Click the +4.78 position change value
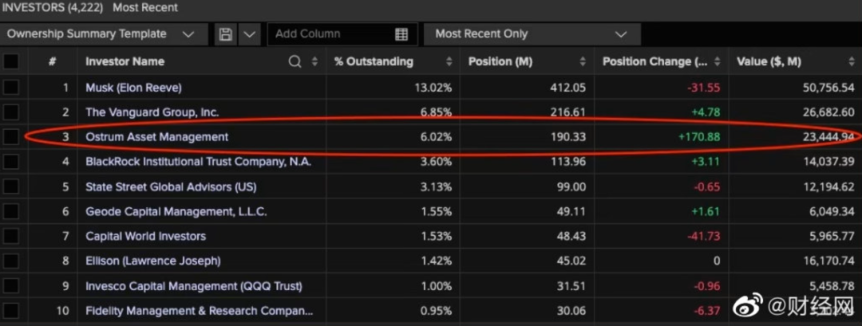This screenshot has width=862, height=326. [706, 112]
